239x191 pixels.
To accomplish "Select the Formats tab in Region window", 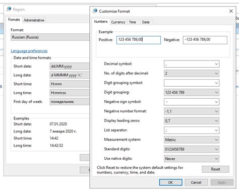I will [x=14, y=20].
